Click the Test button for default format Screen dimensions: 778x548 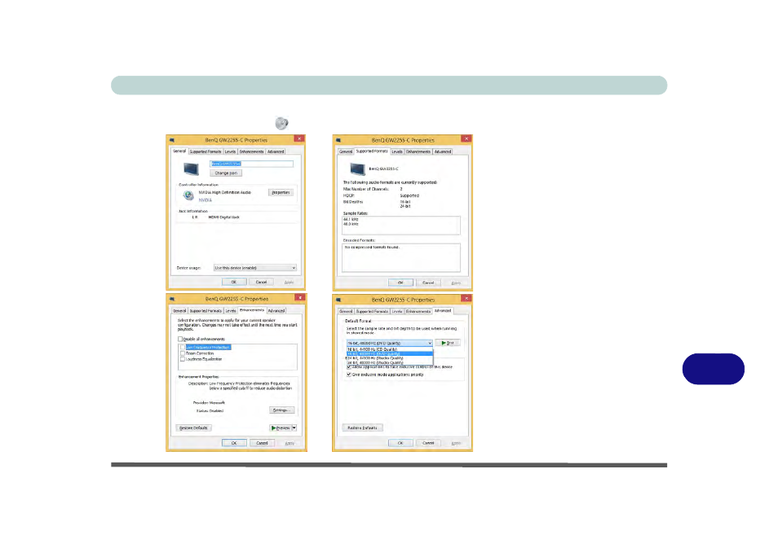(448, 343)
